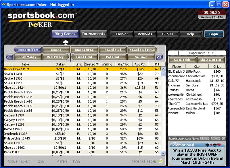Screen dimensions: 230x168
Task: Select player pokergal86 in the player list
Action: pos(197,94)
